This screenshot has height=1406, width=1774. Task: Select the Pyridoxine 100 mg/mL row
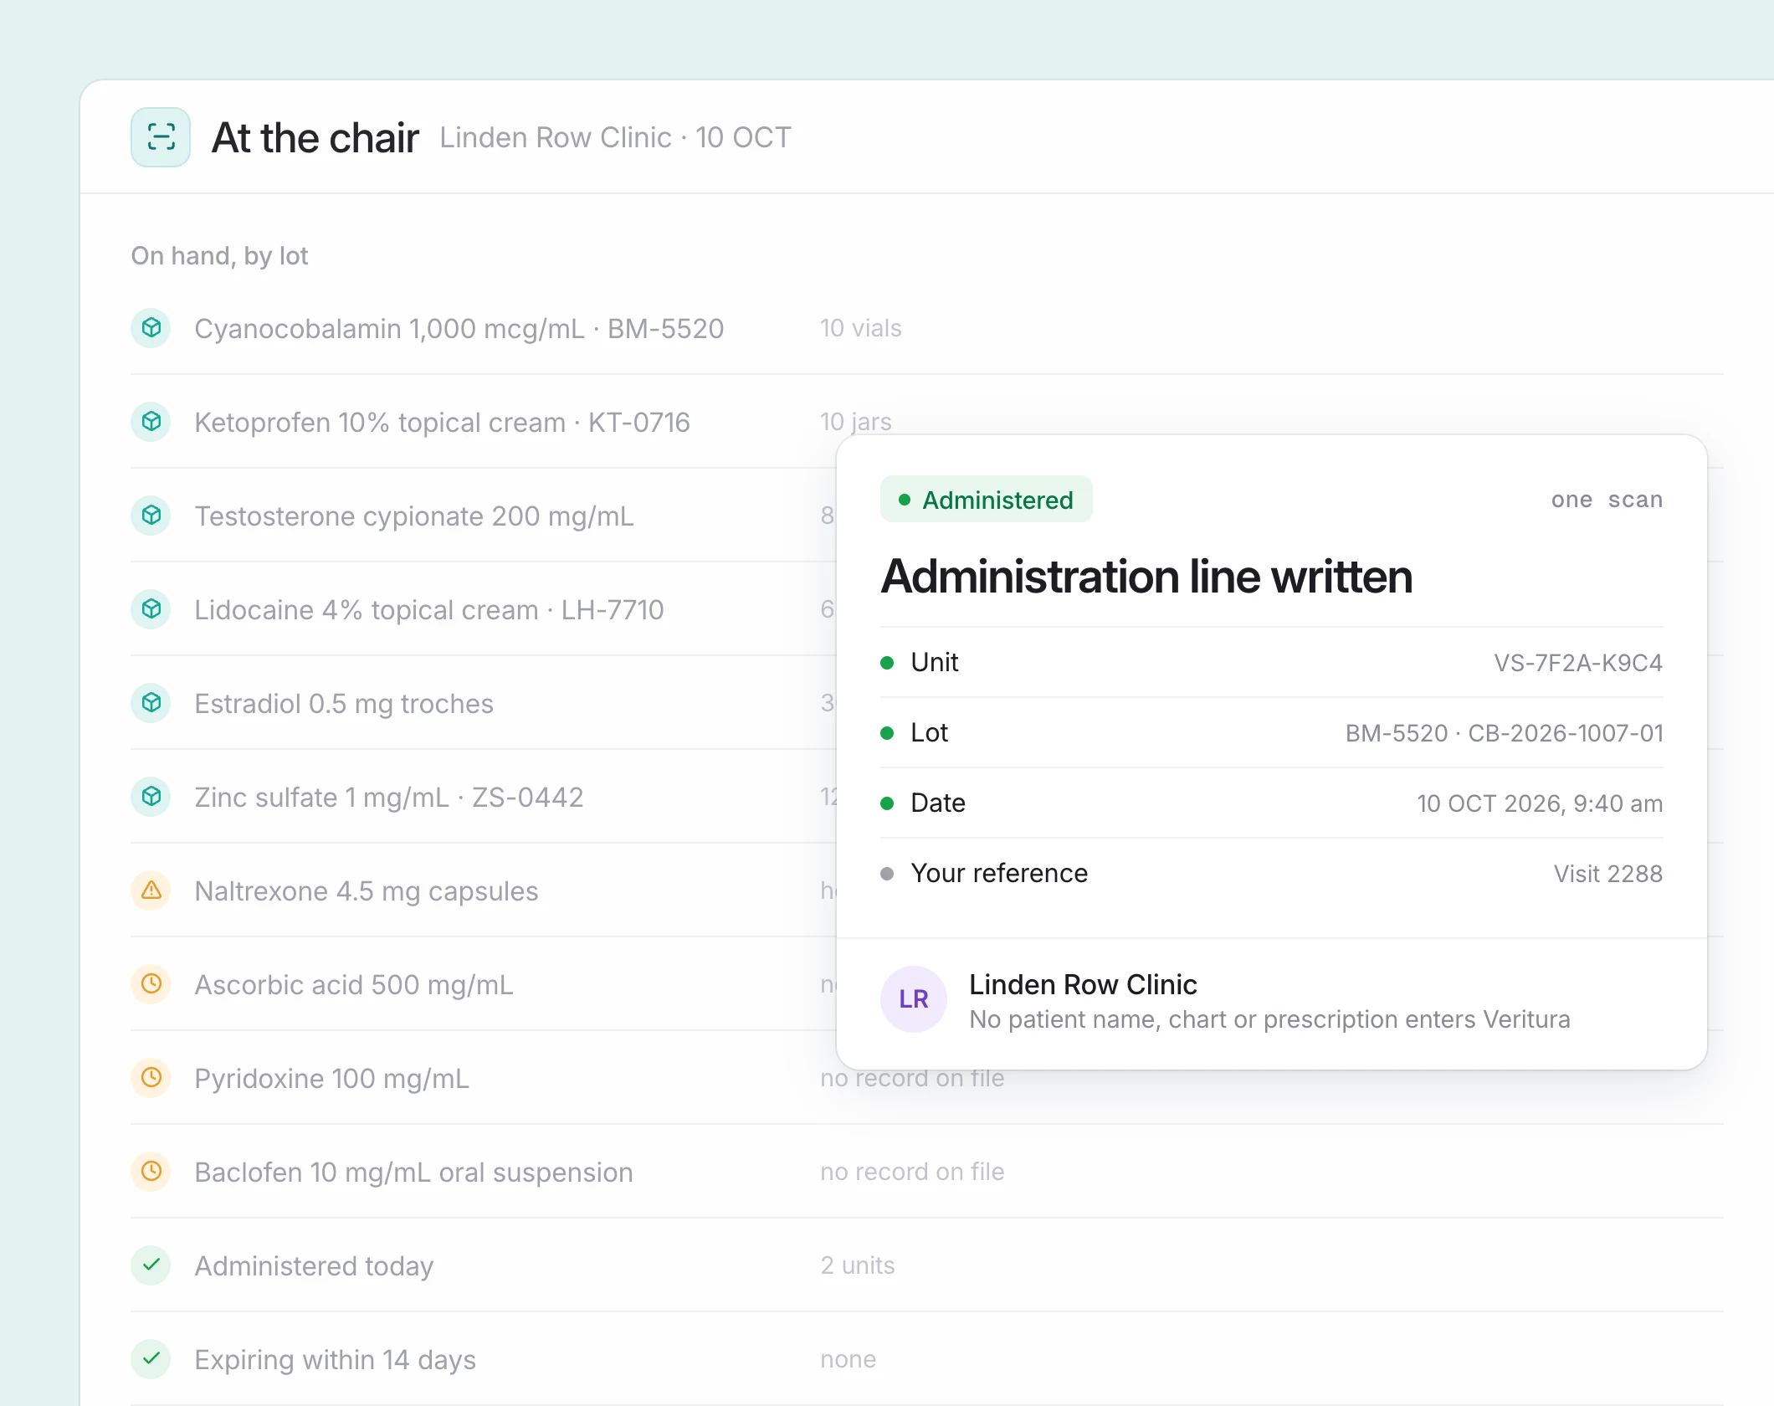927,1078
